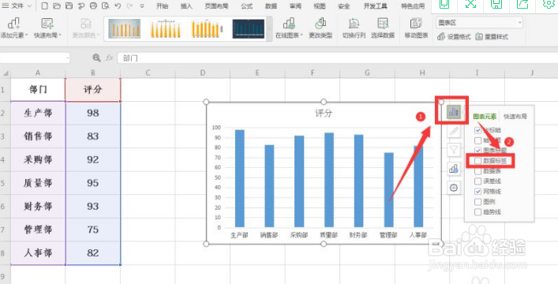Switch to the 视图 ribbon tab
558x284 pixels.
319,6
